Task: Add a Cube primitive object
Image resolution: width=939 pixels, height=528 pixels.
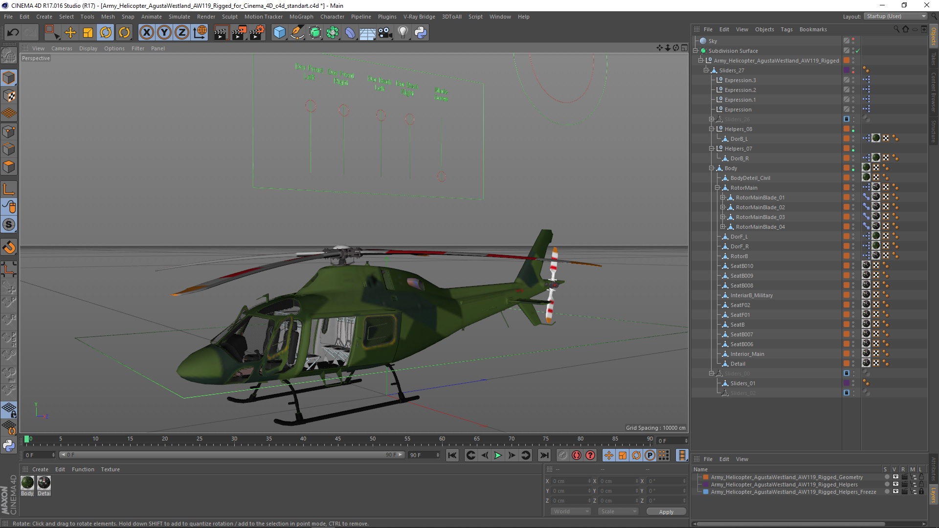Action: 279,33
